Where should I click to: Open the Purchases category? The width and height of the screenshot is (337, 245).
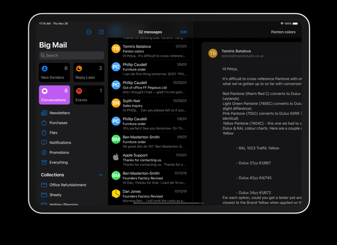point(58,122)
